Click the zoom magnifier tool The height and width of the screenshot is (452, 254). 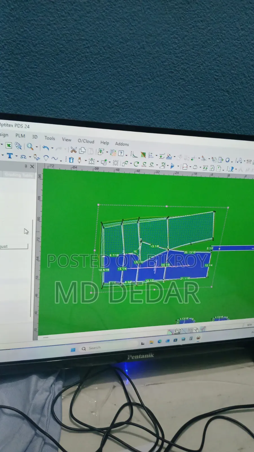[x=30, y=146]
